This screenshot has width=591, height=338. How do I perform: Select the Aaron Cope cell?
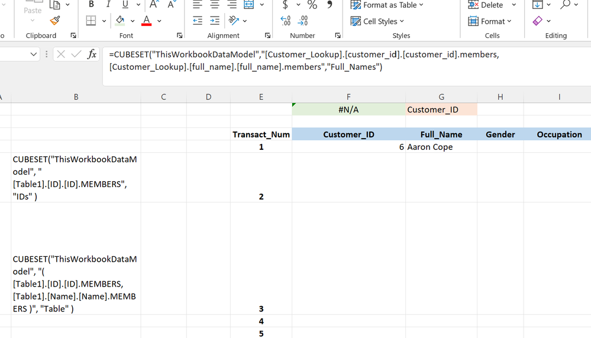[x=441, y=147]
